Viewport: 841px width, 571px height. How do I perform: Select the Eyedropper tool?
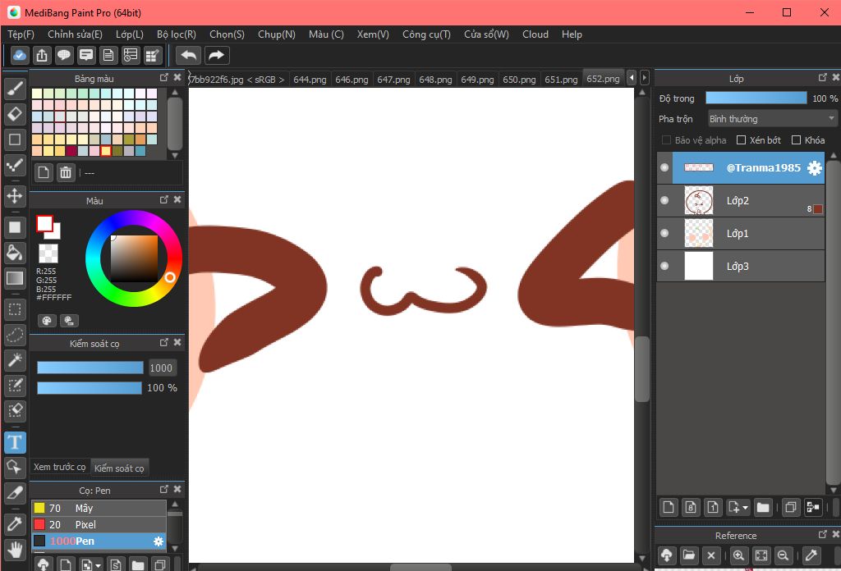tap(15, 524)
